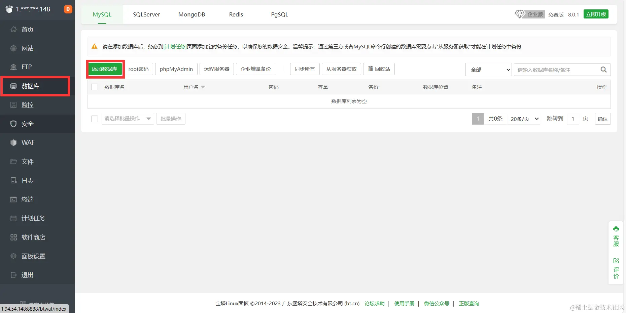Change page size via the 20条/页 dropdown
Screen dimensions: 626x313
(523, 119)
